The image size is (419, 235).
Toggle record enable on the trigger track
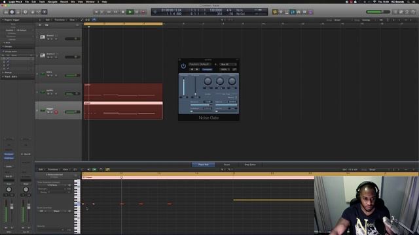click(56, 112)
